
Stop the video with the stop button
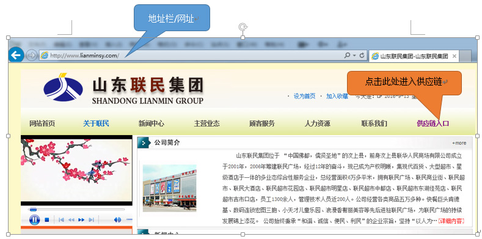pyautogui.click(x=46, y=219)
